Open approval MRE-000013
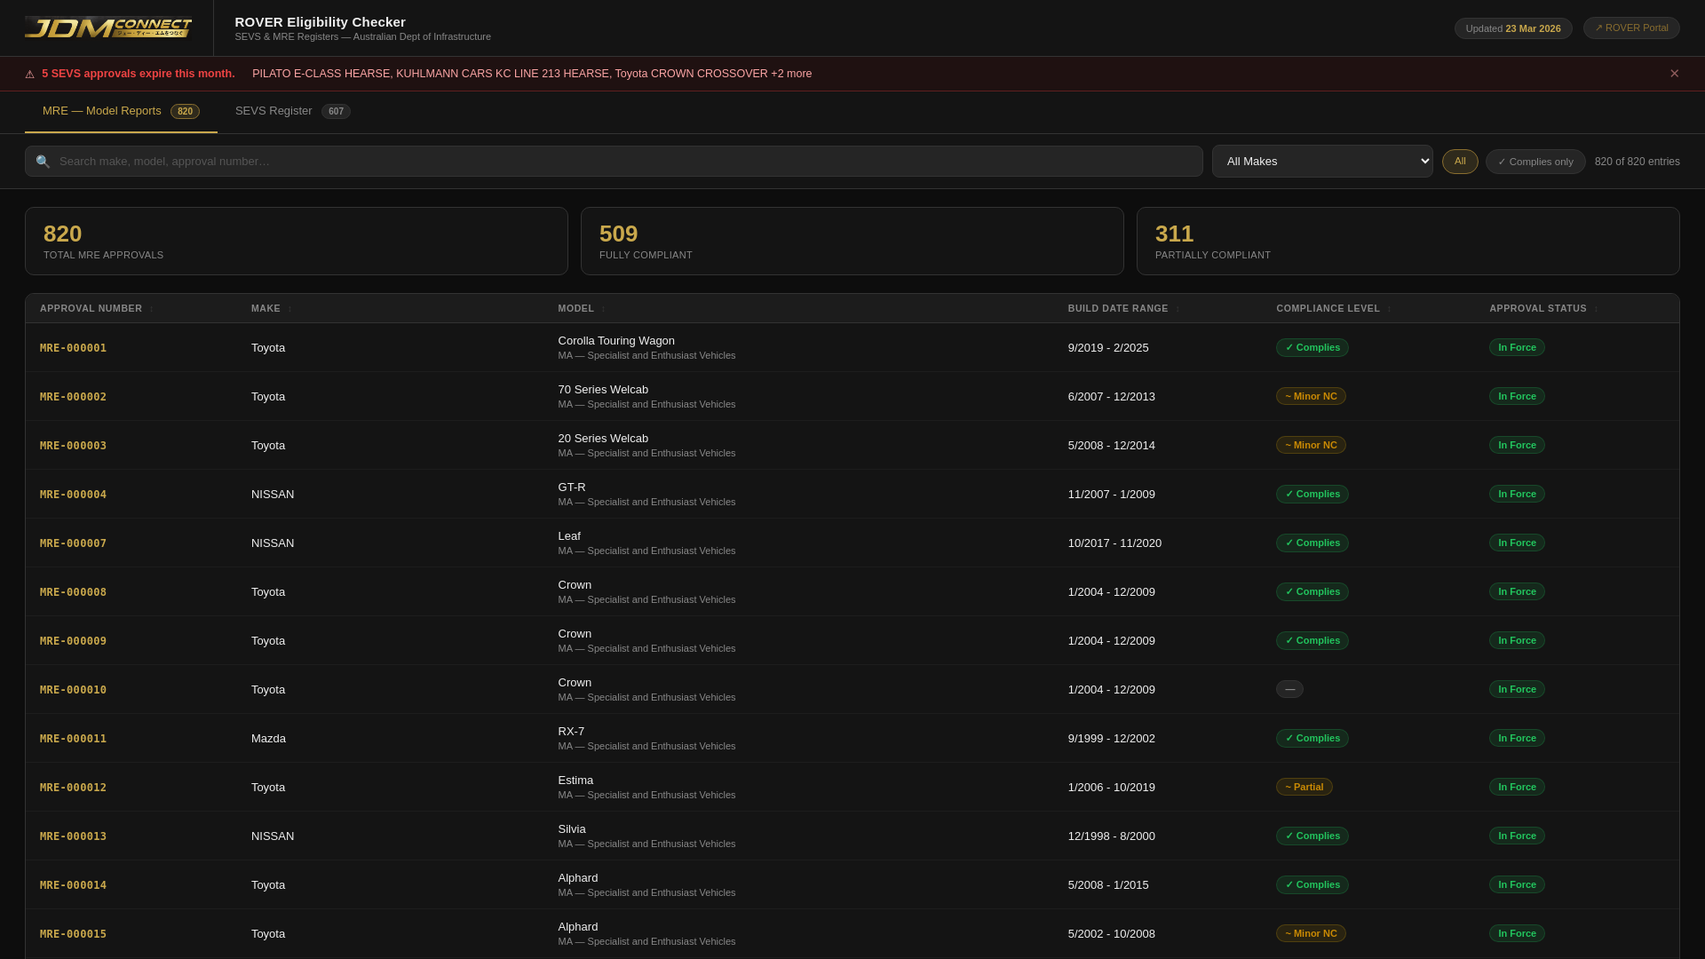1705x959 pixels. pos(73,836)
